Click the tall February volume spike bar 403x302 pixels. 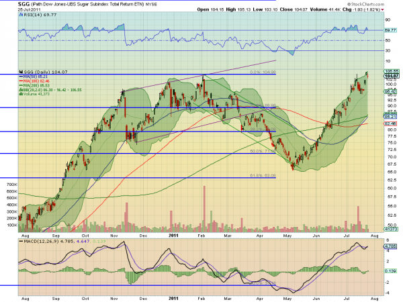coord(205,209)
